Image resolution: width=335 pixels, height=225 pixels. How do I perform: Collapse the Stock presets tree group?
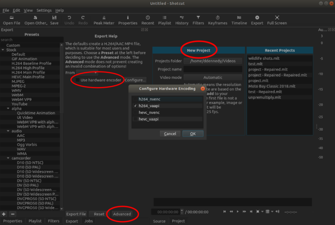(x=3, y=50)
